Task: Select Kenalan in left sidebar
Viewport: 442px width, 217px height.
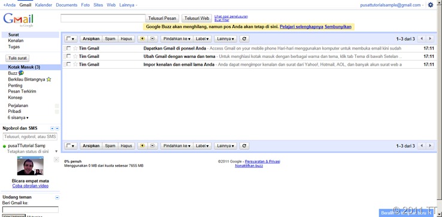Action: point(16,41)
